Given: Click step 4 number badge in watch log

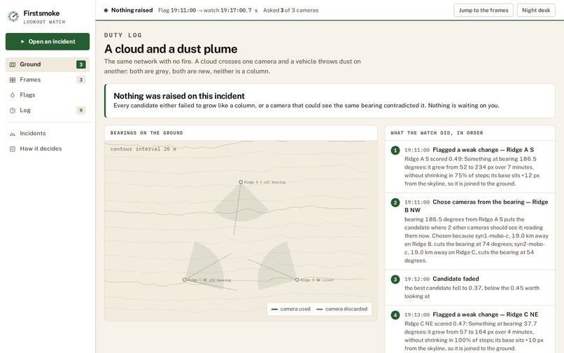Looking at the screenshot, I should click(395, 315).
